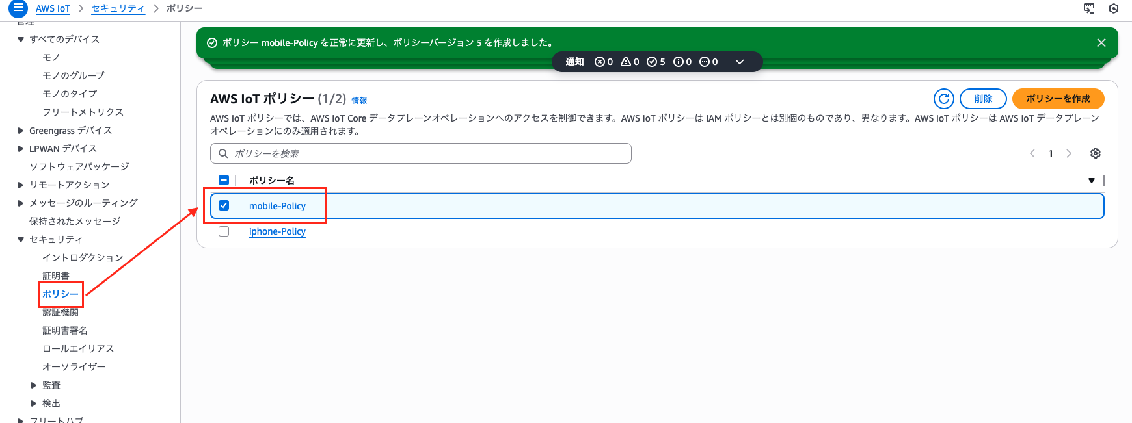1132x423 pixels.
Task: Open モノのグループ in the sidebar
Action: point(73,76)
